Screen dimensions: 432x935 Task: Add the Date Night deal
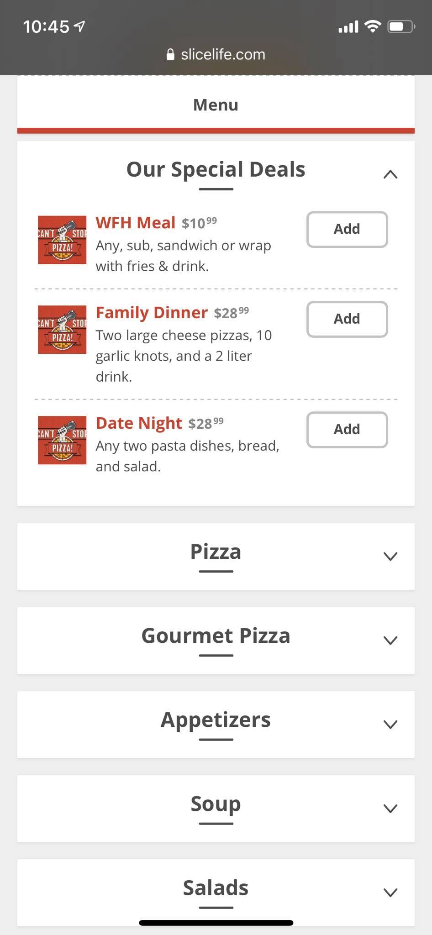pos(347,430)
